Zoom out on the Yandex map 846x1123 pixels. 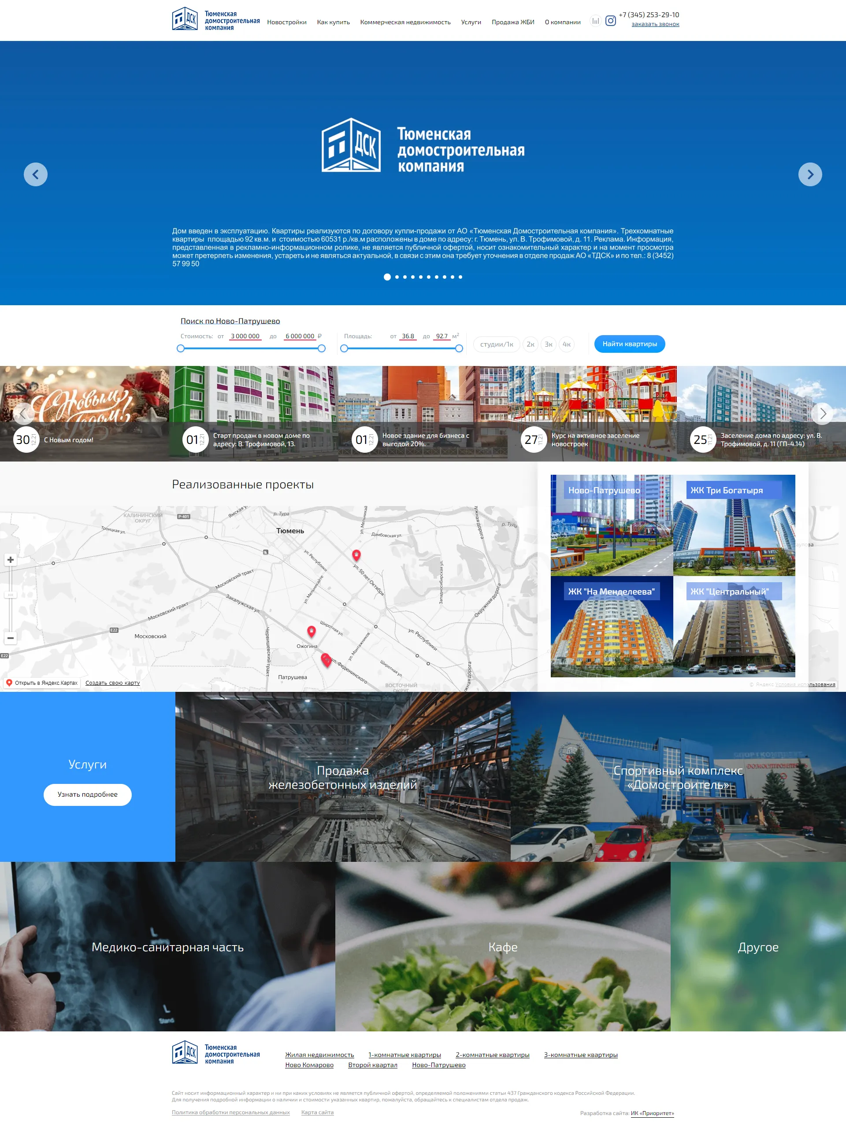(x=11, y=638)
